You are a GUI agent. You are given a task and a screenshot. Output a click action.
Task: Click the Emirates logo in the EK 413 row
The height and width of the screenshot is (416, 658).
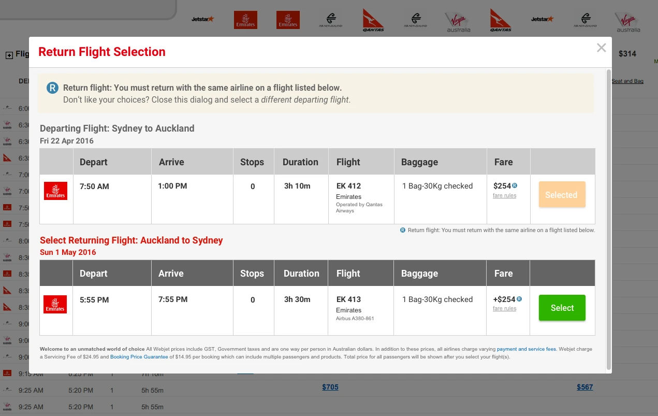(55, 304)
